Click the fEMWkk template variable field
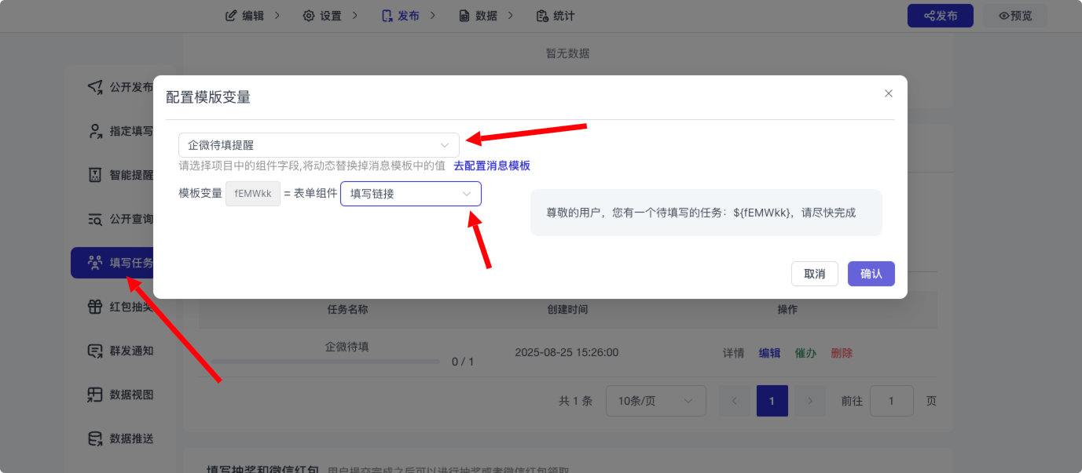 253,194
